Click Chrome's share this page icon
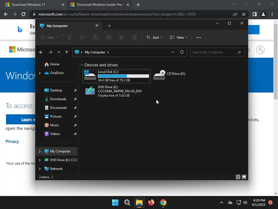The image size is (278, 209). [x=235, y=14]
